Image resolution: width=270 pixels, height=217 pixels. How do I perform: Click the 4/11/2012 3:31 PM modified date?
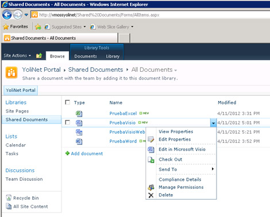238,113
